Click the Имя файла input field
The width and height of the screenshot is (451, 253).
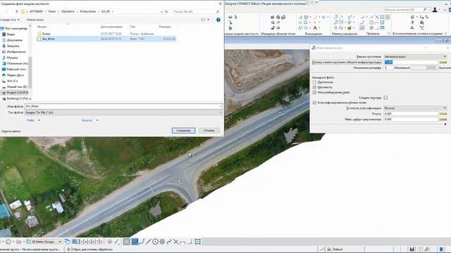[123, 106]
